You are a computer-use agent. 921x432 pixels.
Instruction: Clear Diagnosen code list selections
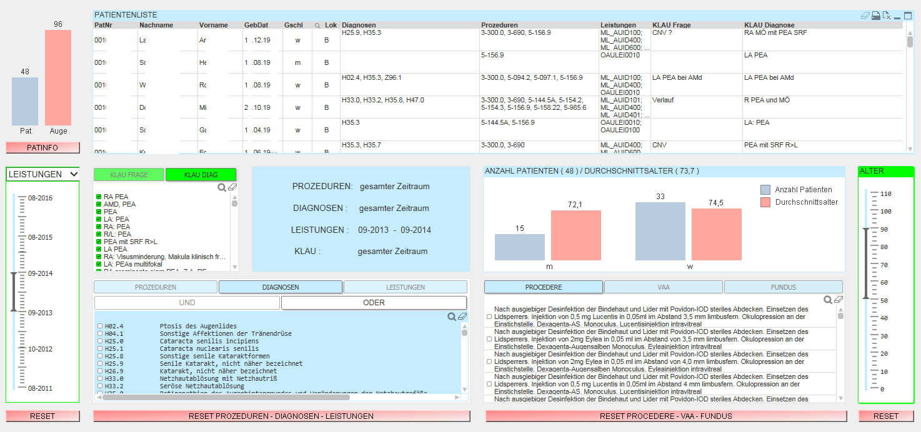pyautogui.click(x=462, y=317)
